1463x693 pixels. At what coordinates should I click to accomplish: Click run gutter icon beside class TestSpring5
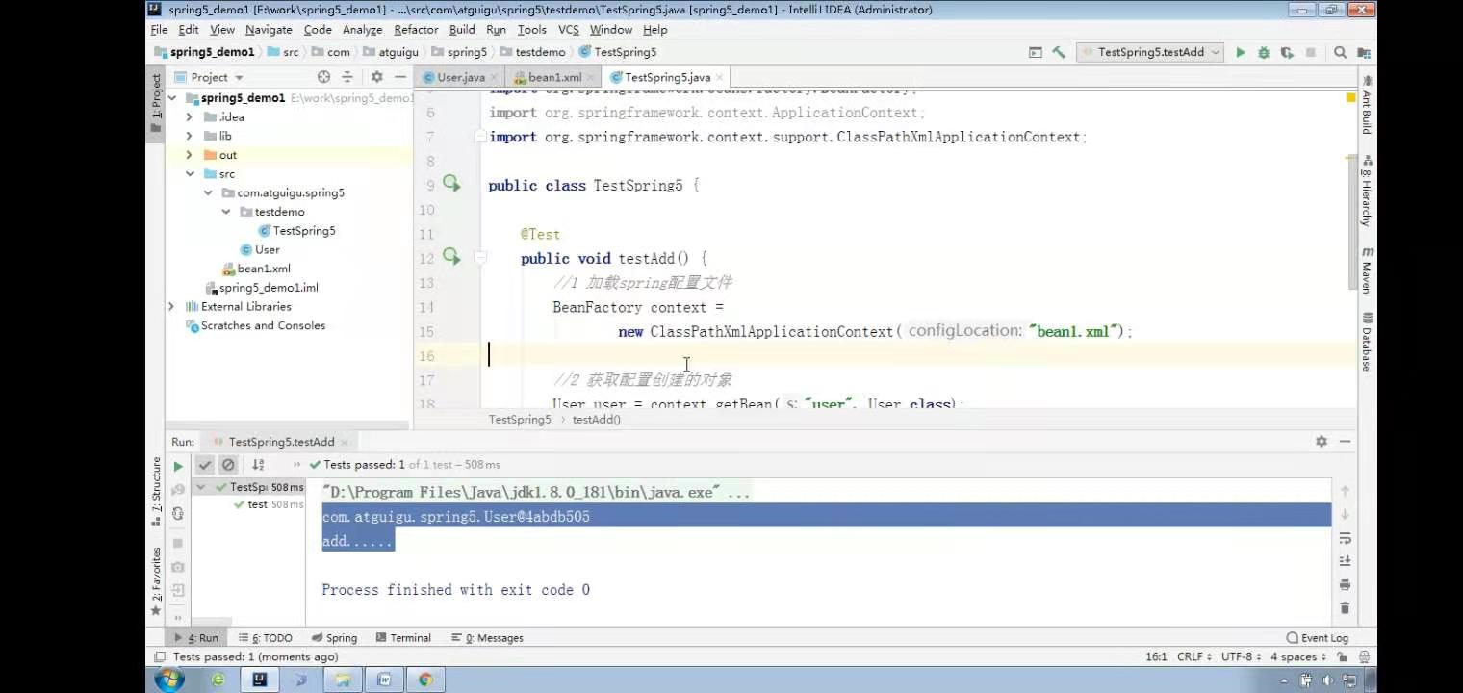[x=451, y=184]
